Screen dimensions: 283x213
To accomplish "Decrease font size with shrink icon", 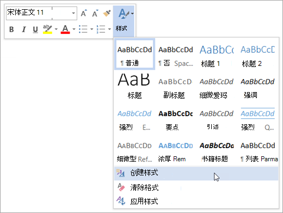I will coord(95,13).
